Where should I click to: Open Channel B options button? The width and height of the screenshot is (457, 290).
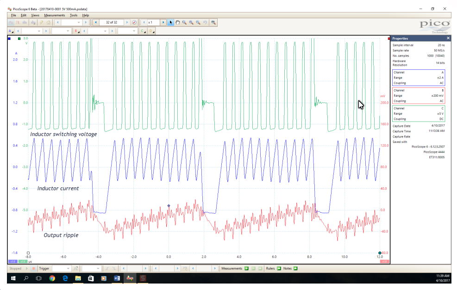click(x=77, y=31)
